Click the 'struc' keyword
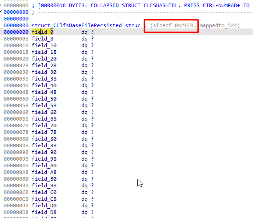The image size is (253, 218). click(x=133, y=25)
